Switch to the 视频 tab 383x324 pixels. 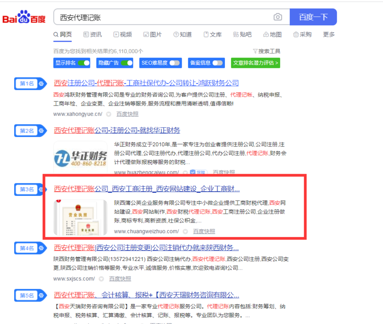pos(123,34)
